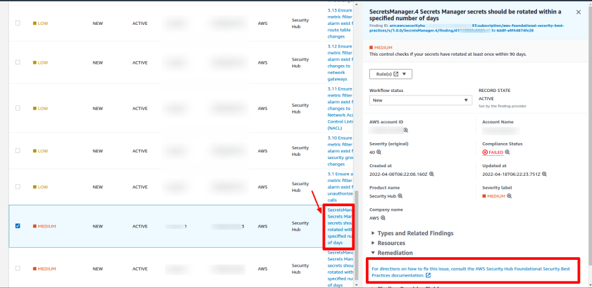Click LOW severity in the 3.13 row
The image size is (592, 288).
coord(40,23)
